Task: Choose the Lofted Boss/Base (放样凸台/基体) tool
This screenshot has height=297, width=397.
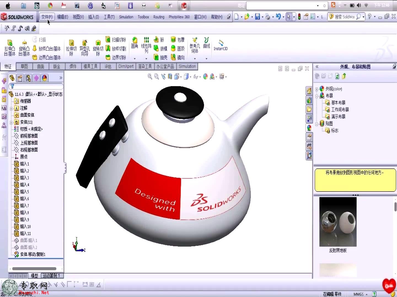Action: pos(46,49)
